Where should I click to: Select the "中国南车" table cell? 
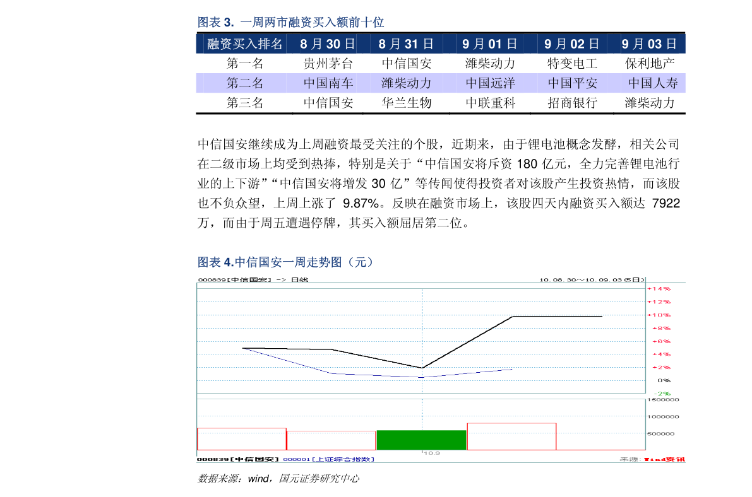click(x=328, y=83)
